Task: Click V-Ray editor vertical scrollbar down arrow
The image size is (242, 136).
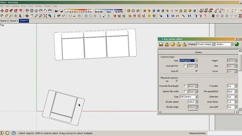Action: point(240,109)
